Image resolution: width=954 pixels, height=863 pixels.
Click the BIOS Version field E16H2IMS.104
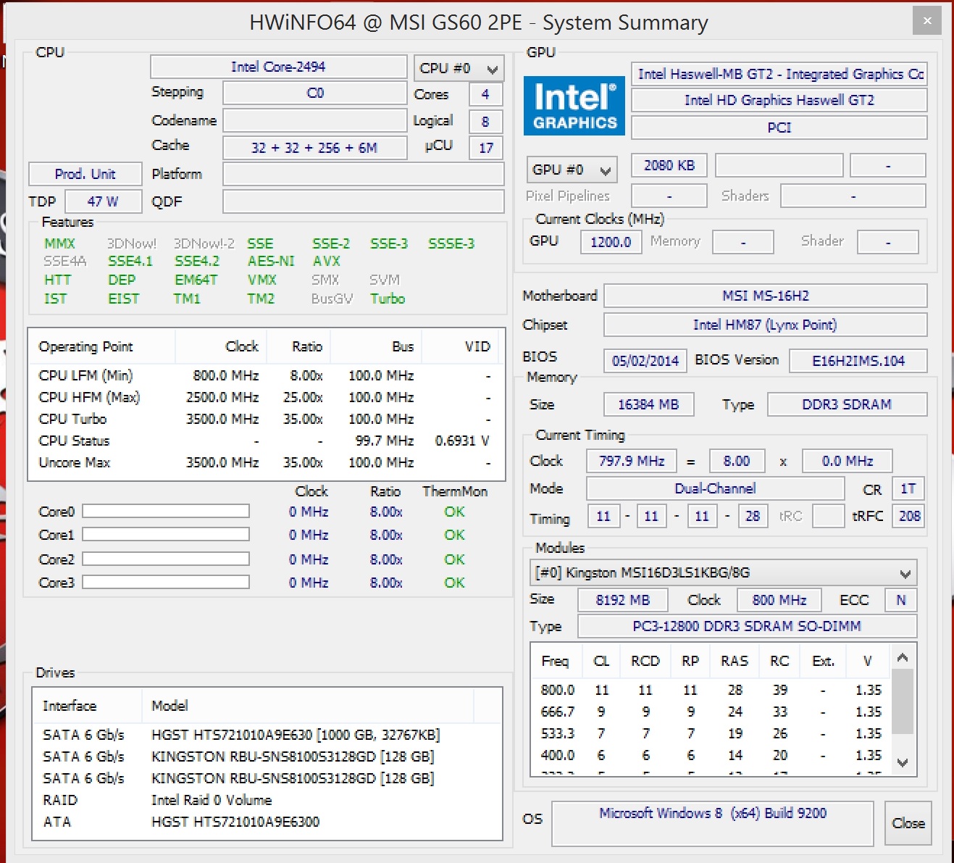858,361
